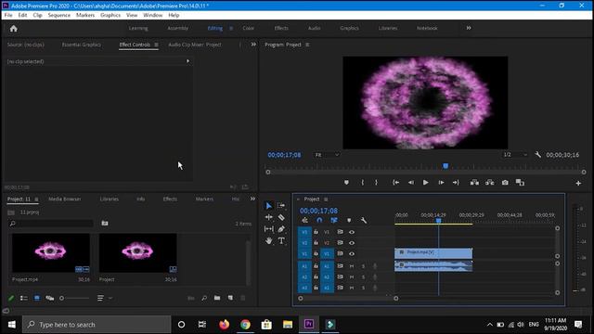
Task: Add marker in timeline
Action: tap(349, 221)
